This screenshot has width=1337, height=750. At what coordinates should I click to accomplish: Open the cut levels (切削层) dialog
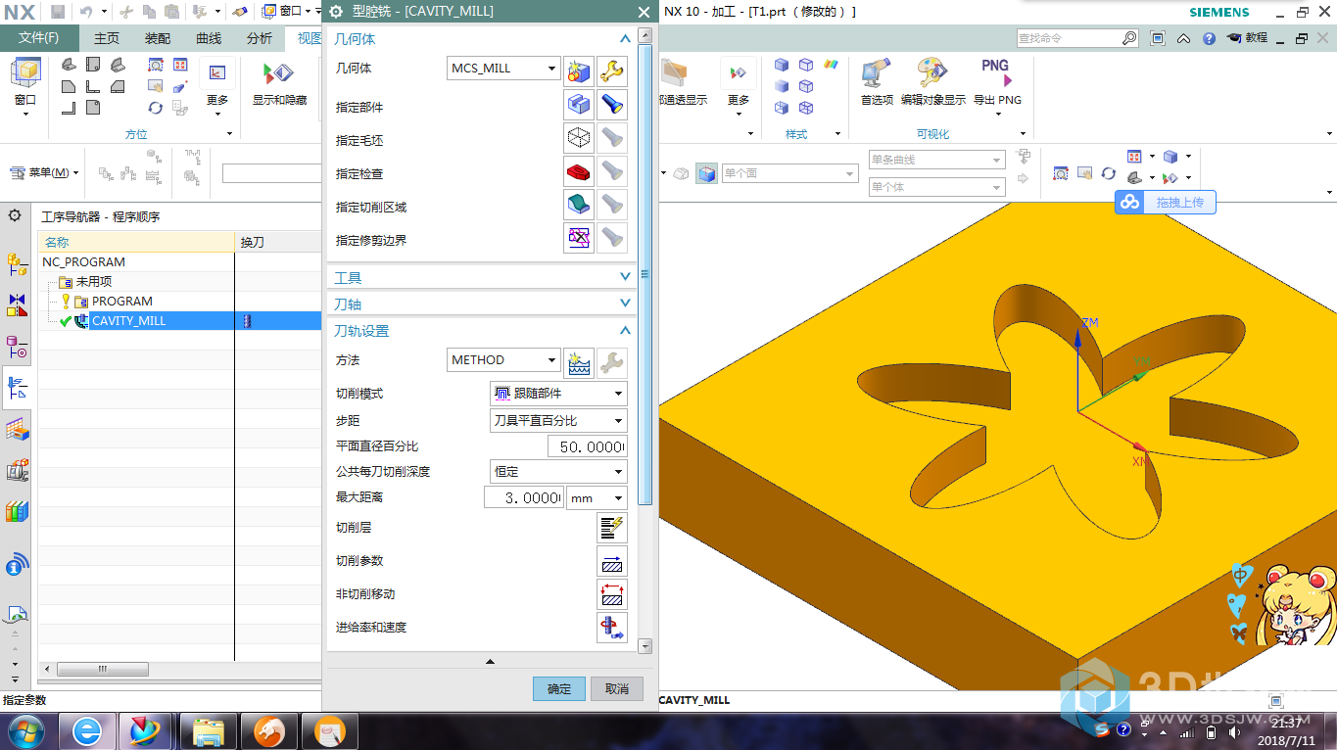612,528
